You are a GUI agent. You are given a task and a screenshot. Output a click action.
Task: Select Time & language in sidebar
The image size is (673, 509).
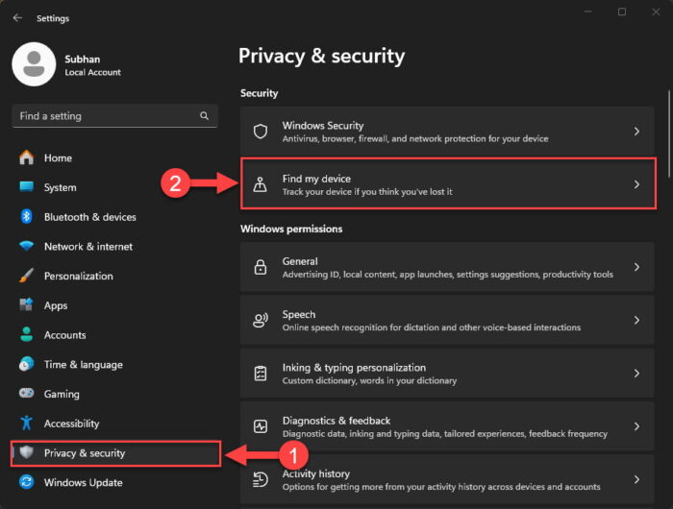[84, 365]
